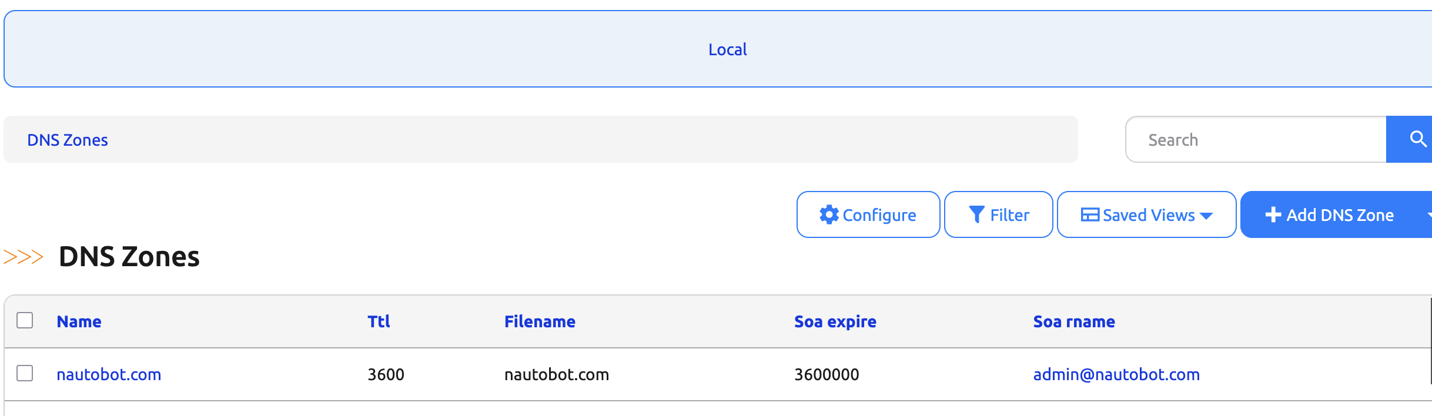Toggle the select-all checkbox in table header
The height and width of the screenshot is (416, 1432).
pos(25,320)
